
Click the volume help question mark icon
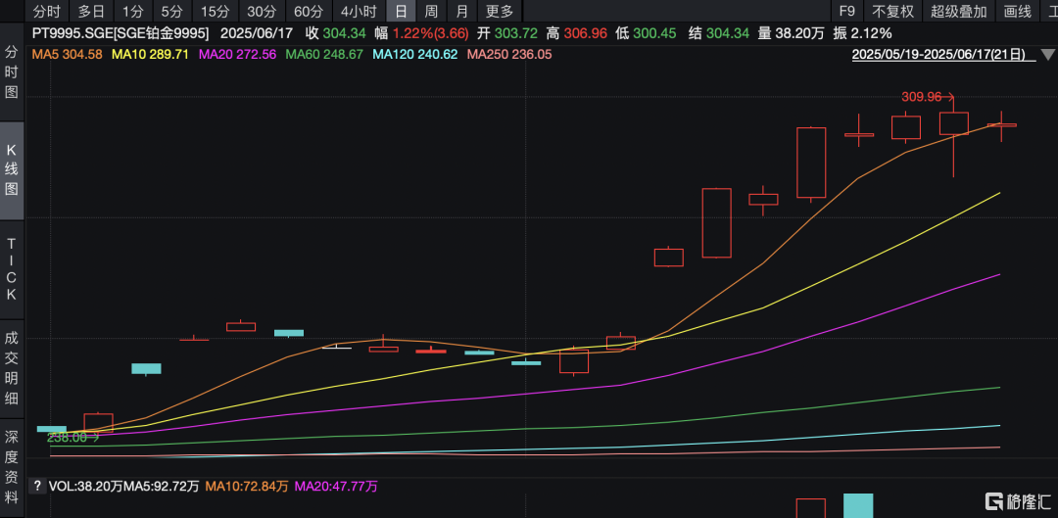pyautogui.click(x=38, y=486)
